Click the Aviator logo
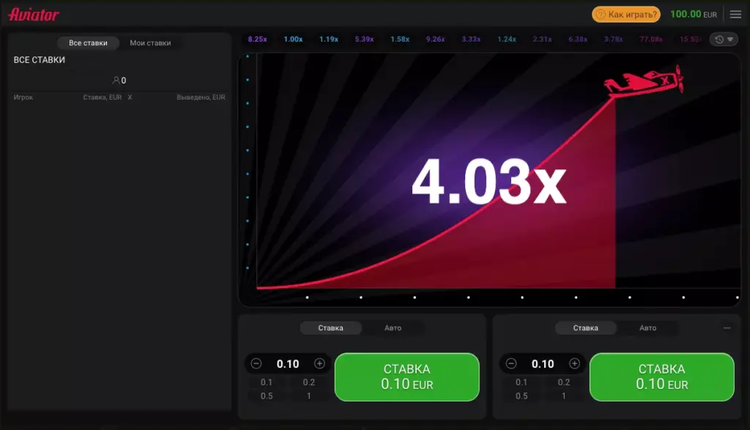This screenshot has width=750, height=430. (x=34, y=15)
